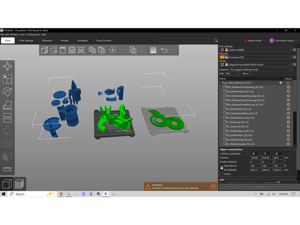This screenshot has height=225, width=300.
Task: Open the Infill 15% dropdown
Action: [x=232, y=73]
